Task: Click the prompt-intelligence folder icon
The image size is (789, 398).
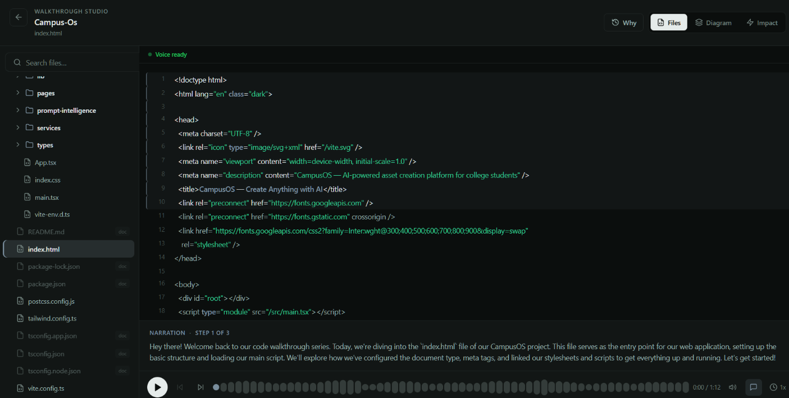Action: click(29, 111)
